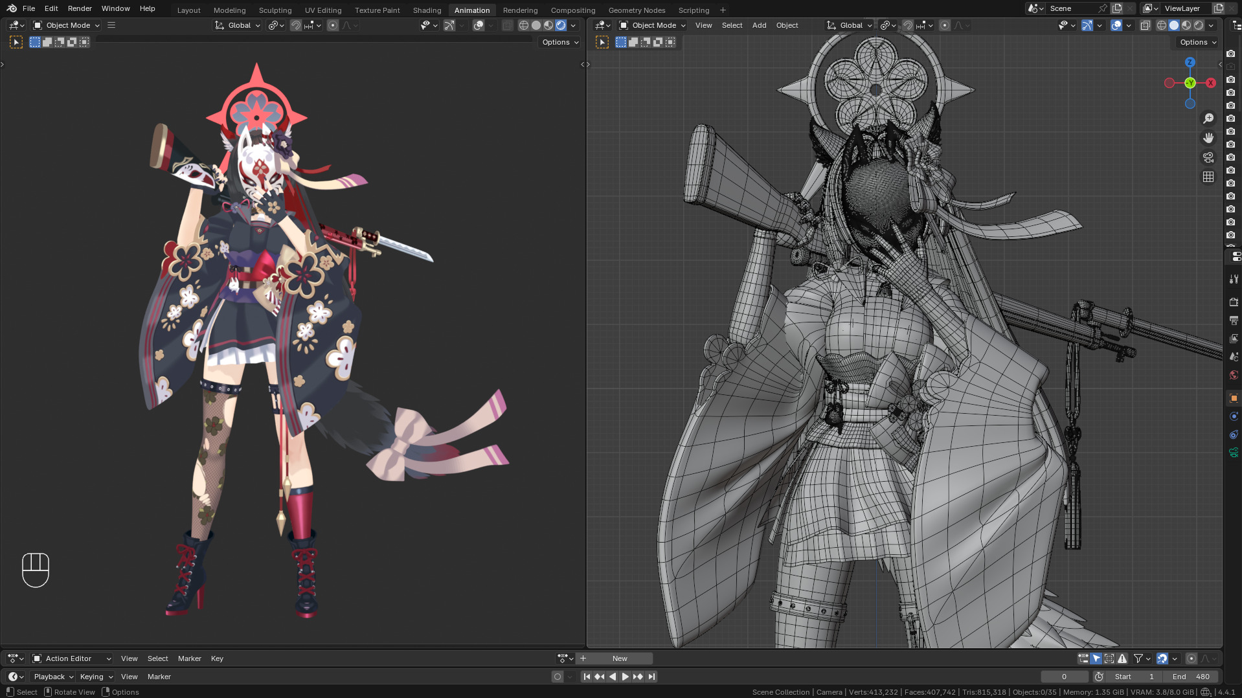Open right viewport Add menu
The image size is (1242, 698).
pyautogui.click(x=759, y=25)
